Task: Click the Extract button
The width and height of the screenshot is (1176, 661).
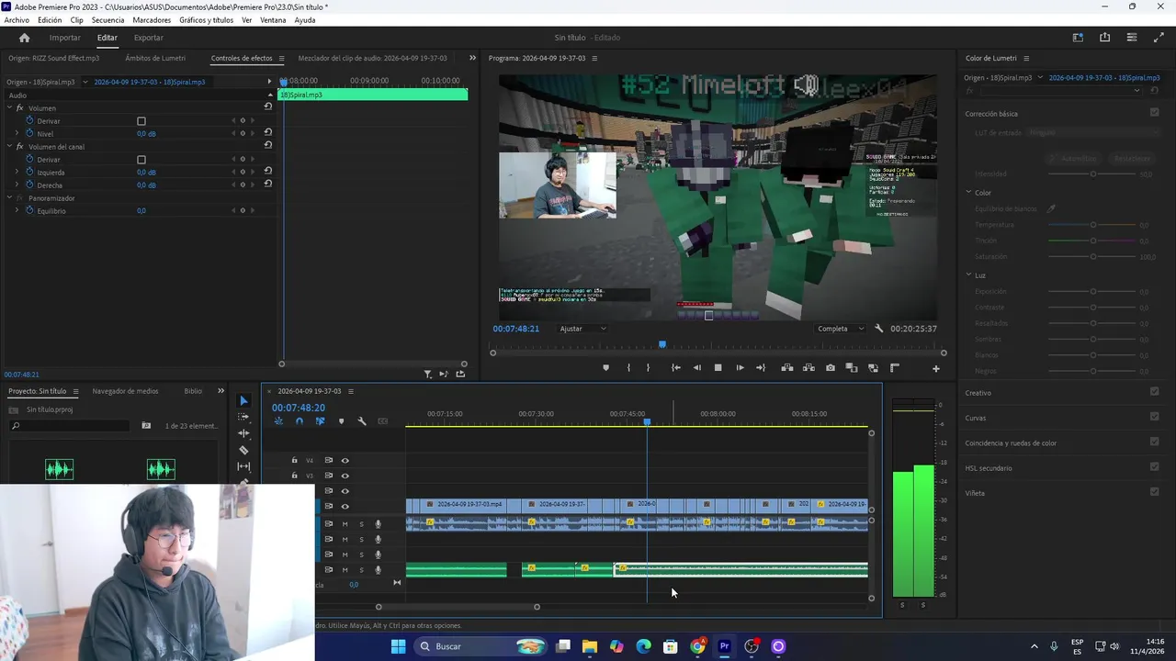Action: (808, 368)
